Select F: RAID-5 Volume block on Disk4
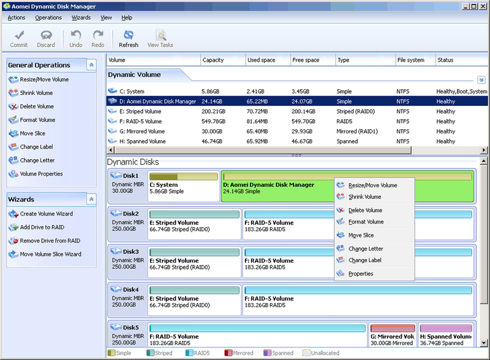This screenshot has height=360, width=490. point(358,300)
